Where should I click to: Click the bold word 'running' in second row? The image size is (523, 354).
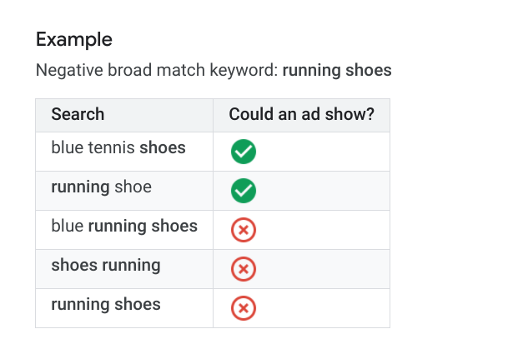click(x=80, y=187)
